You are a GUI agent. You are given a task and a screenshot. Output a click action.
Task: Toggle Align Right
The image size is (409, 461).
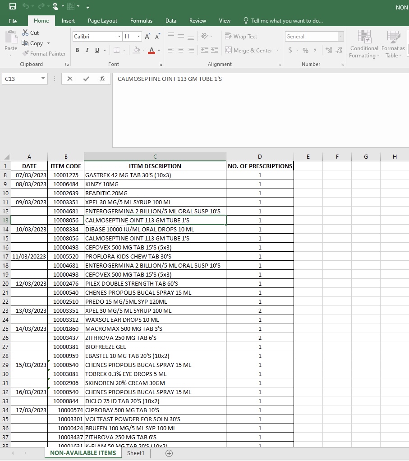(191, 50)
